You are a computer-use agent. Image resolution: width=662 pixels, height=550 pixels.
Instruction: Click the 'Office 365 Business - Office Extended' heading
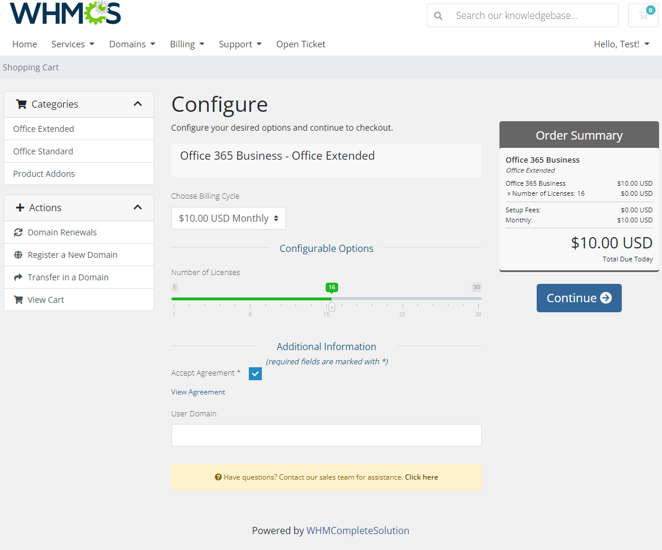[277, 156]
